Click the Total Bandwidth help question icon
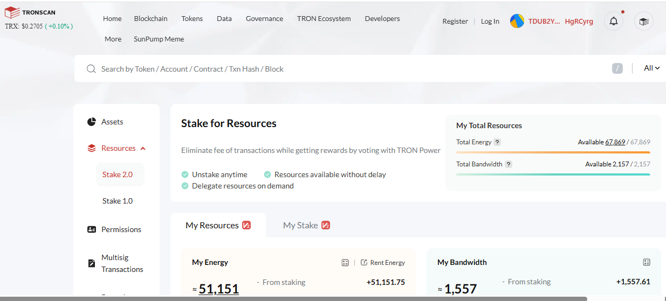This screenshot has width=666, height=301. click(x=509, y=164)
